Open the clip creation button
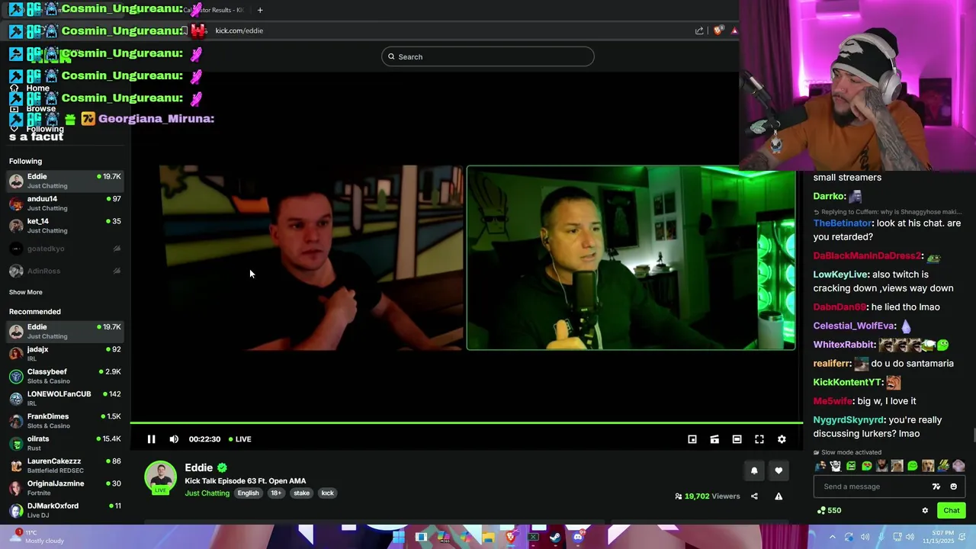Screen dimensions: 976x549 (714, 439)
